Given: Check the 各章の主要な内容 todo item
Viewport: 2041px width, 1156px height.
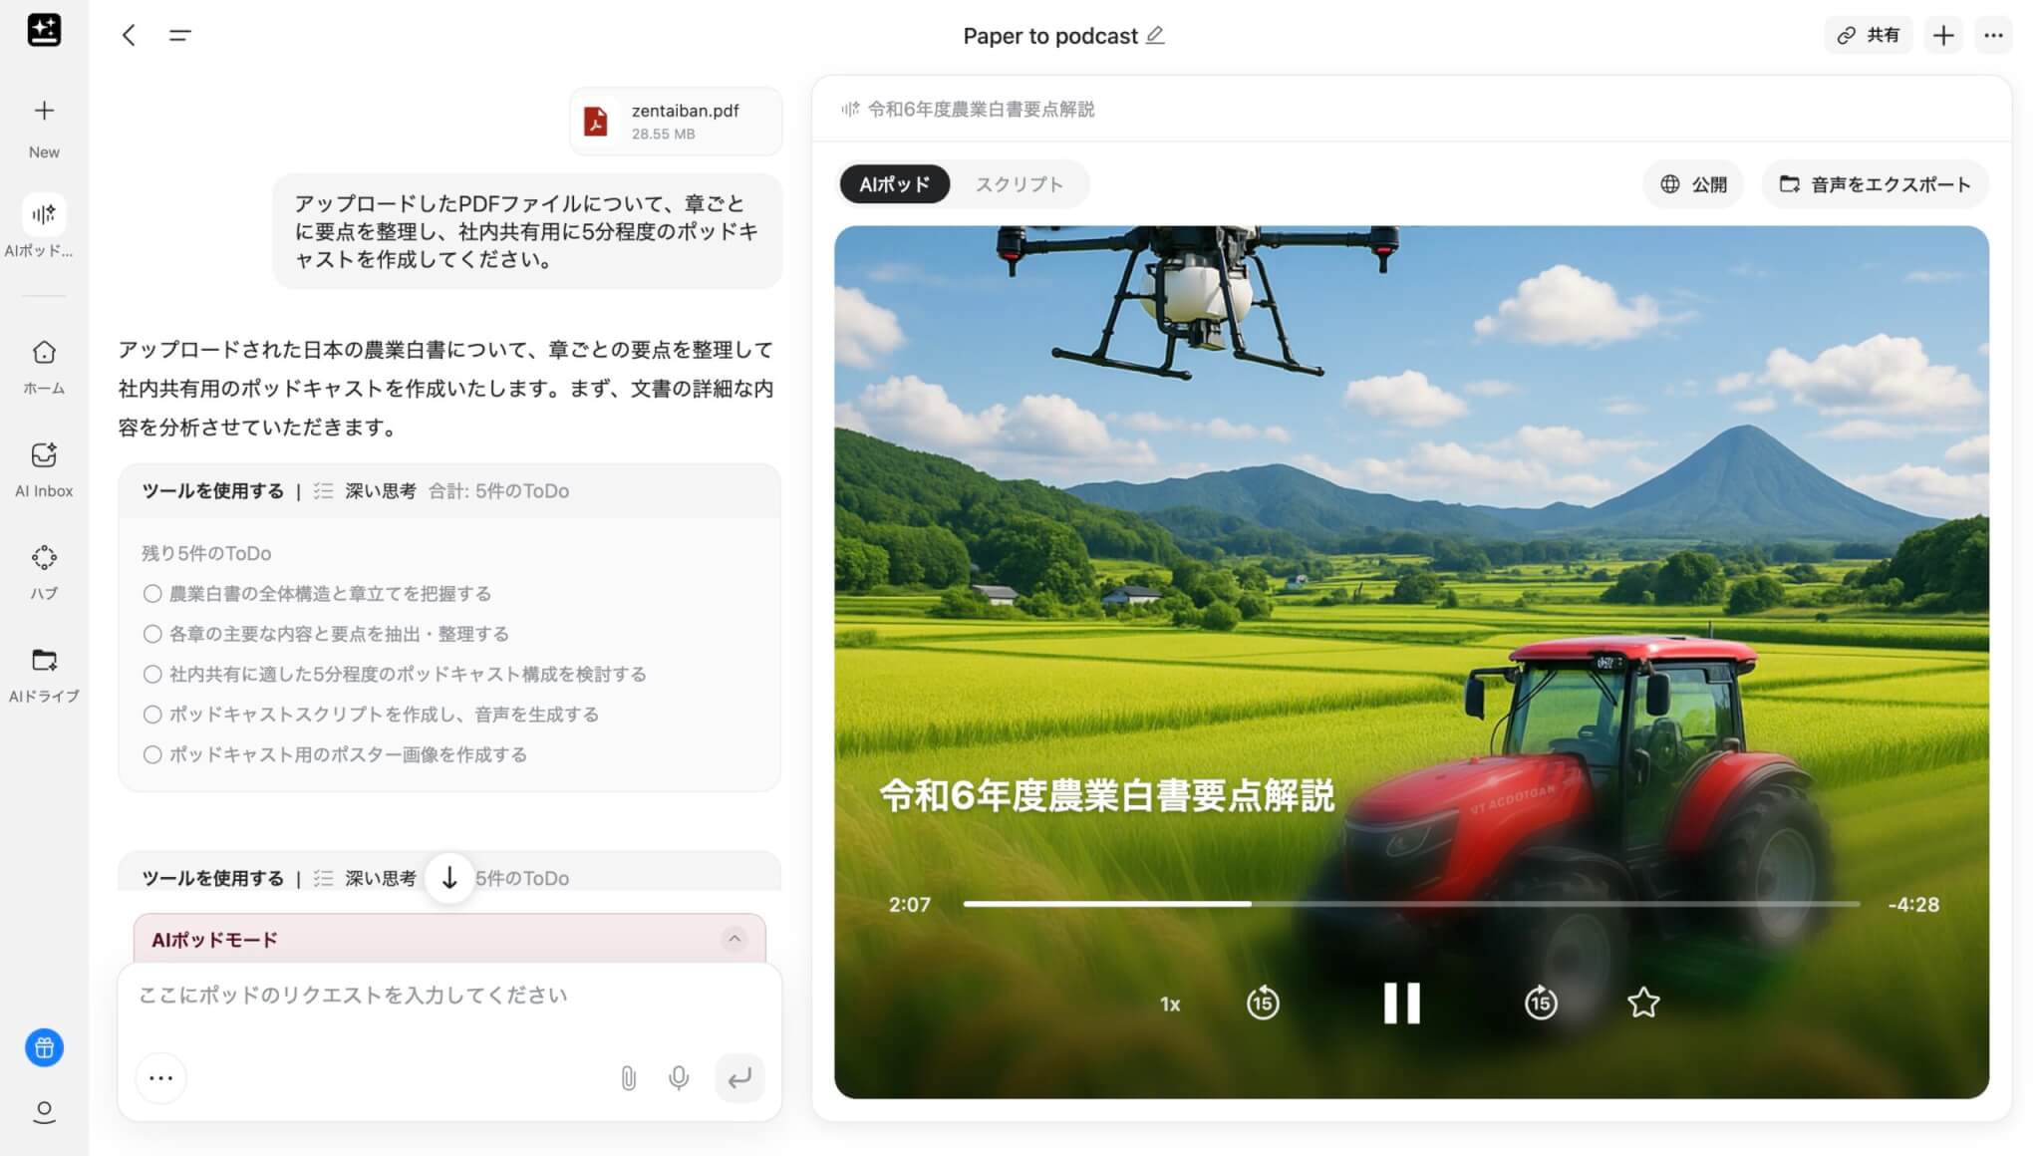Looking at the screenshot, I should 152,634.
